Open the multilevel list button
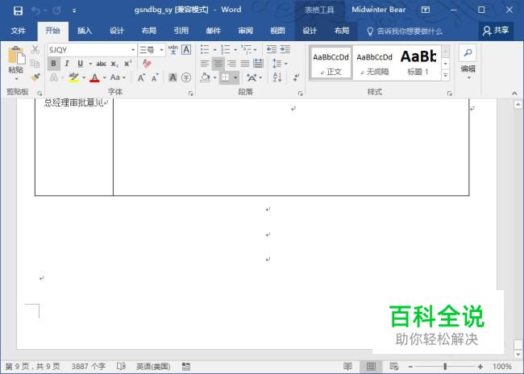The width and height of the screenshot is (524, 374). tap(247, 50)
